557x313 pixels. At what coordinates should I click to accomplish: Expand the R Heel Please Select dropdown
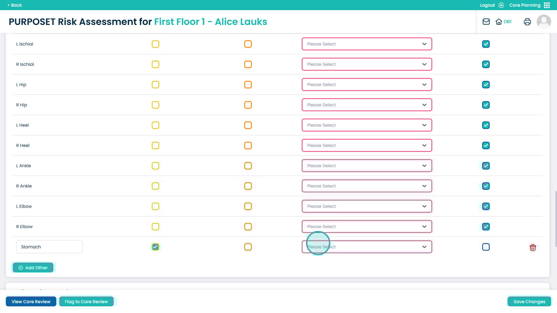(x=367, y=146)
